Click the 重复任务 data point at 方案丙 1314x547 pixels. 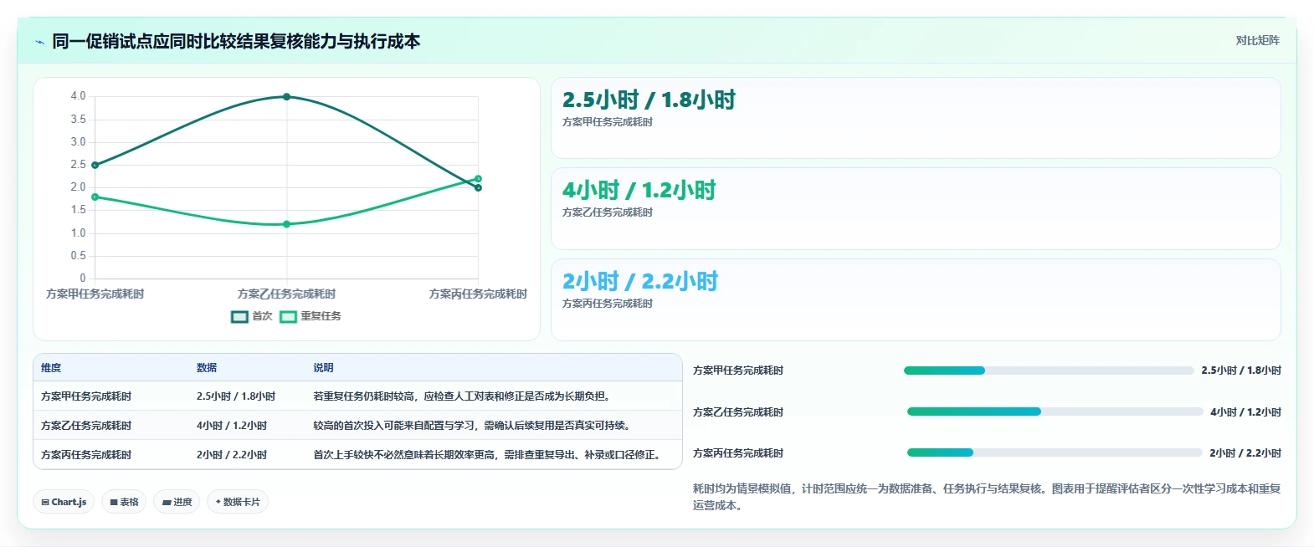(478, 178)
